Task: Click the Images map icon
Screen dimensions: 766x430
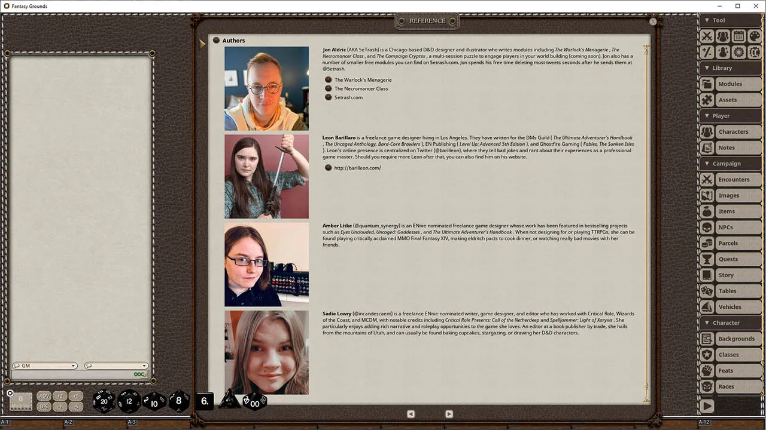Action: (x=707, y=195)
